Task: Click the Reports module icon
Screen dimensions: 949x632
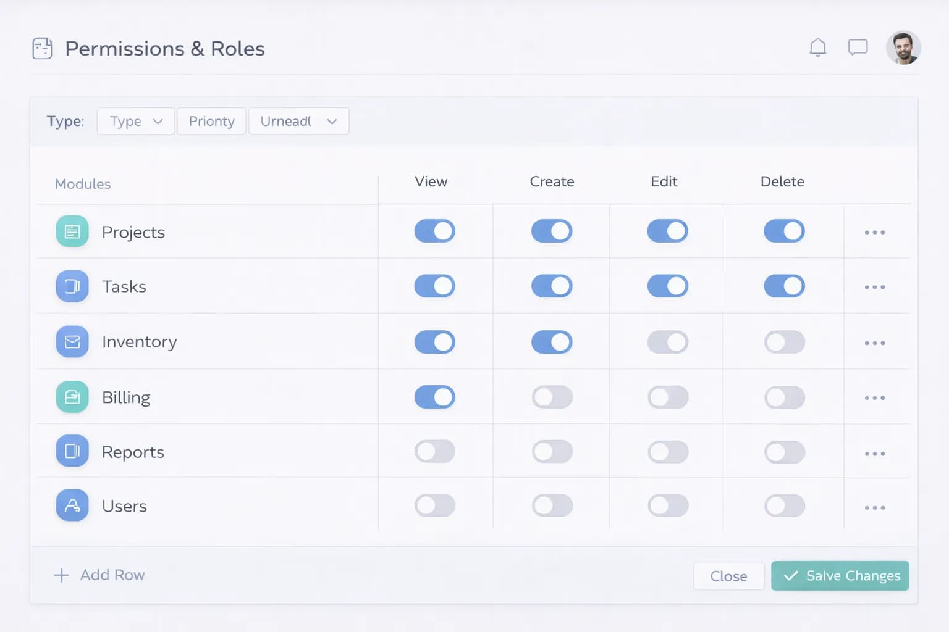Action: (x=72, y=451)
